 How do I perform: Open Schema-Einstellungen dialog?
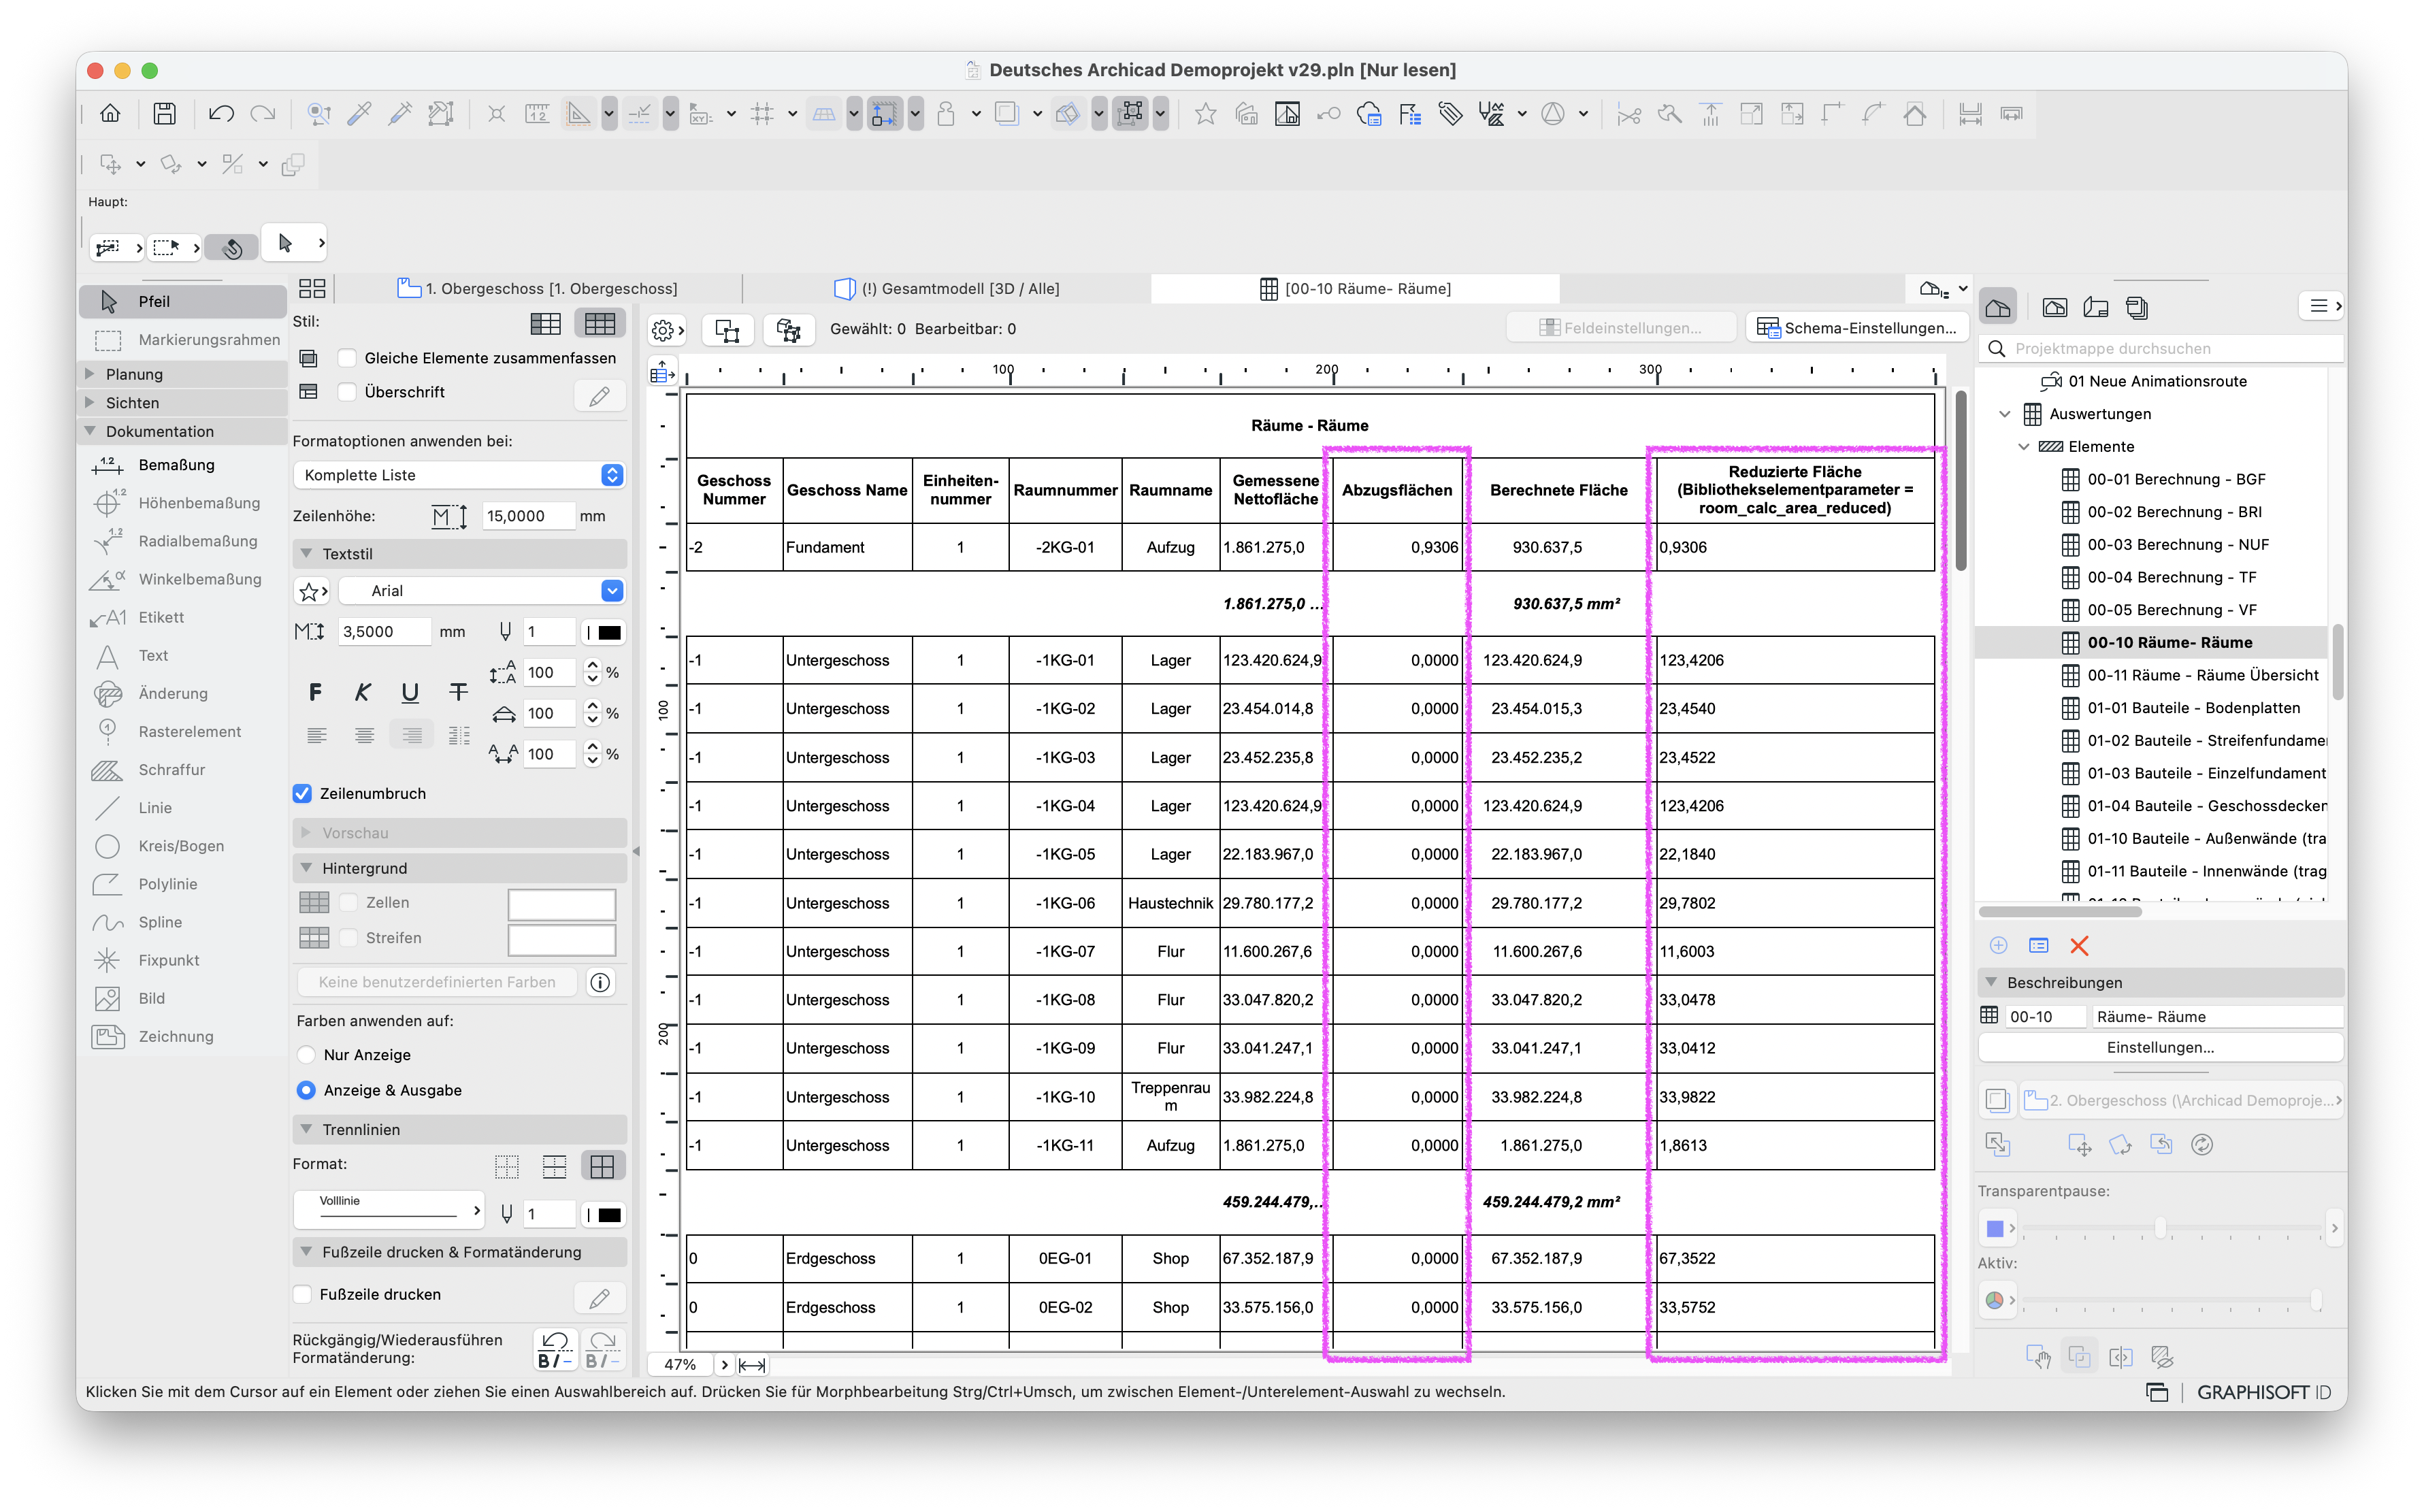click(1858, 328)
